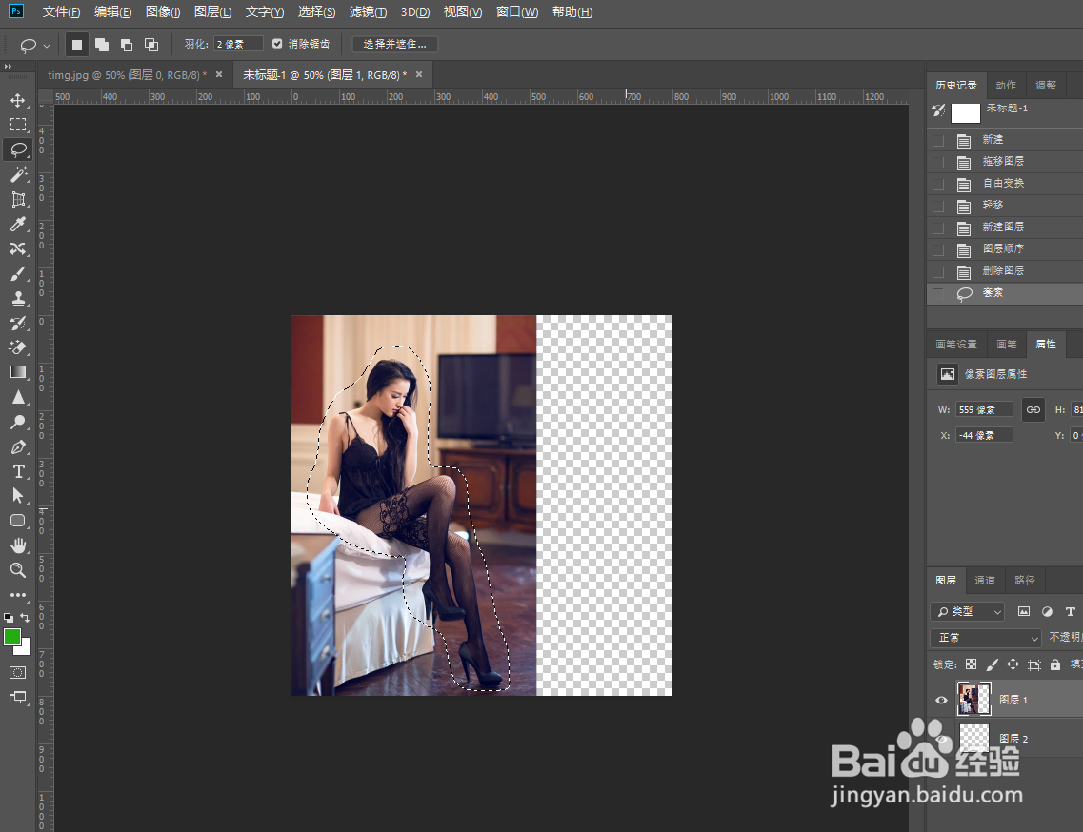Select the Rectangular Marquee tool
Image resolution: width=1083 pixels, height=832 pixels.
click(18, 125)
